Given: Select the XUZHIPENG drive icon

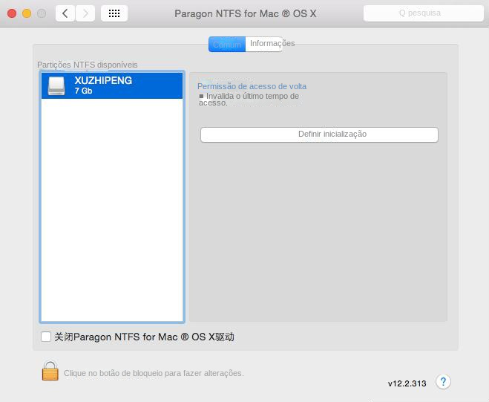Looking at the screenshot, I should (56, 85).
